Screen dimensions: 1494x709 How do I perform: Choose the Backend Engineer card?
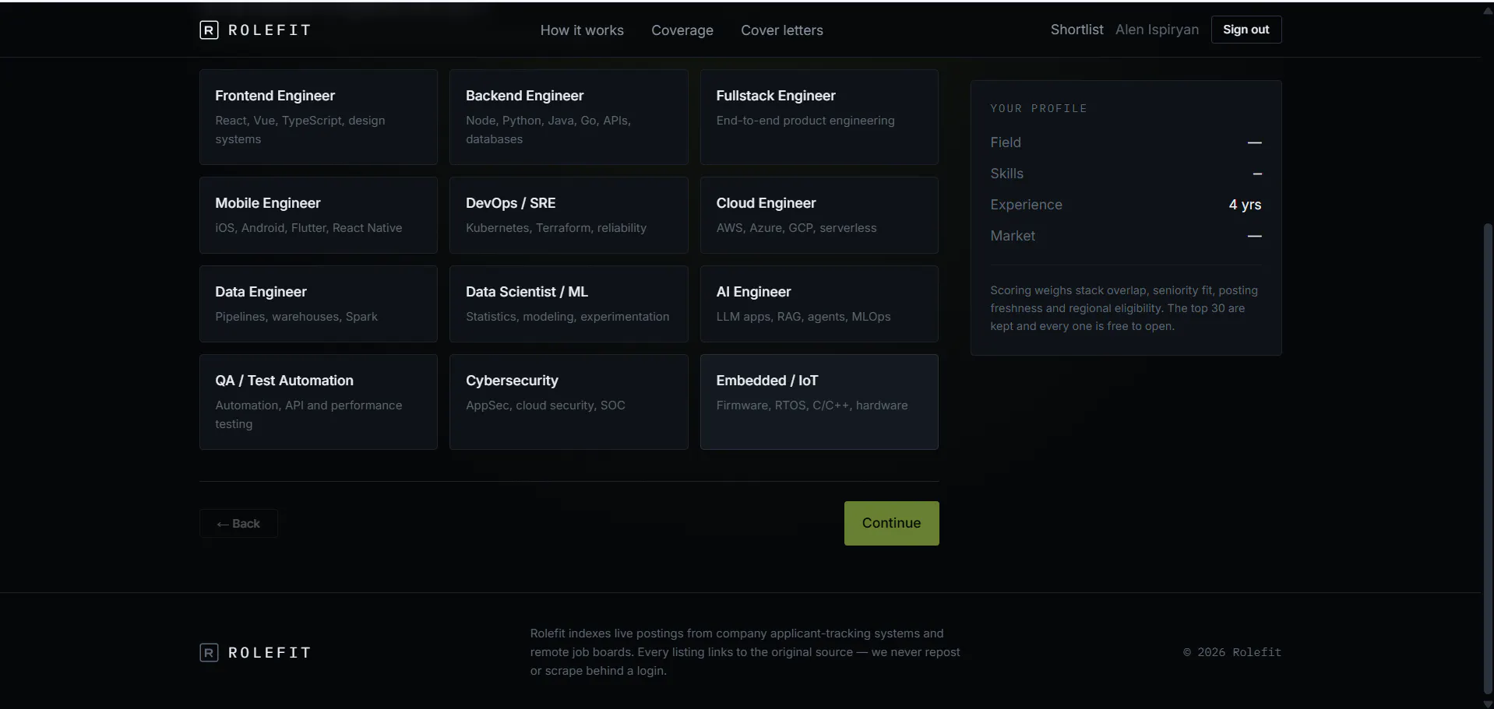569,117
